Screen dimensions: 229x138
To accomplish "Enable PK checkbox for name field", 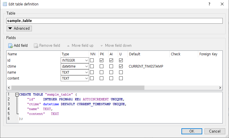I will 101,72.
